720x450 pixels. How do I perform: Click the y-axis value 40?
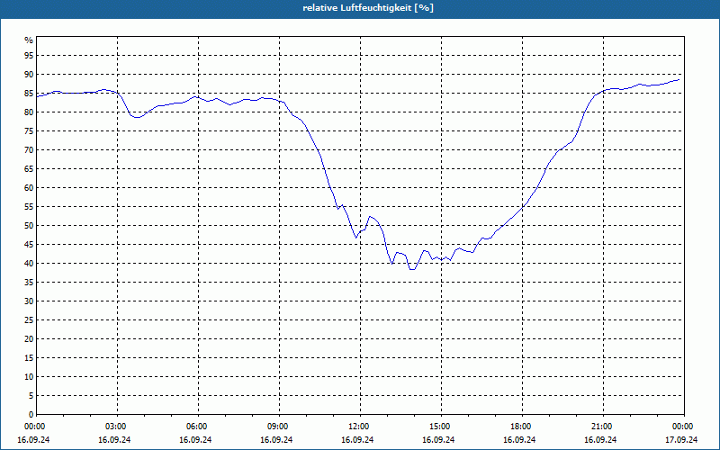[29, 264]
